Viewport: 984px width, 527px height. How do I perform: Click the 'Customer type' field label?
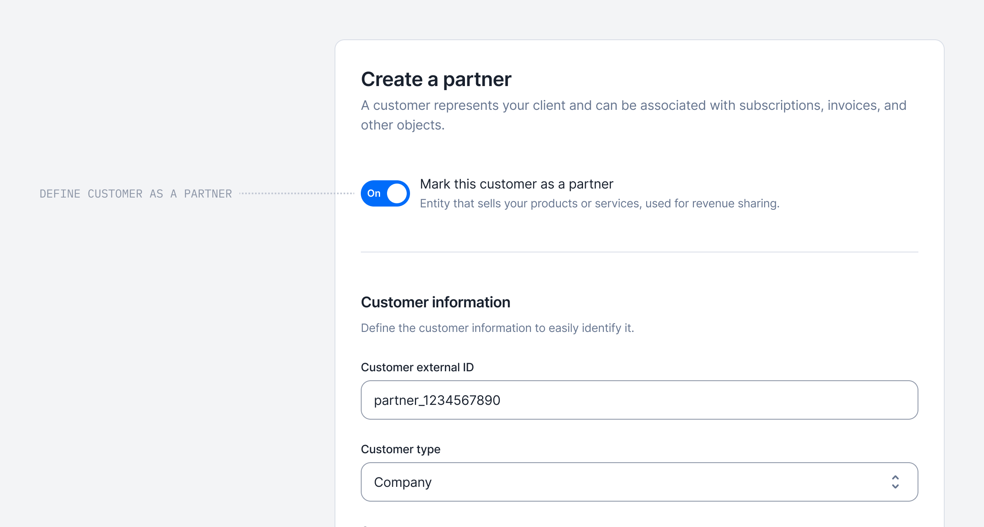tap(400, 449)
